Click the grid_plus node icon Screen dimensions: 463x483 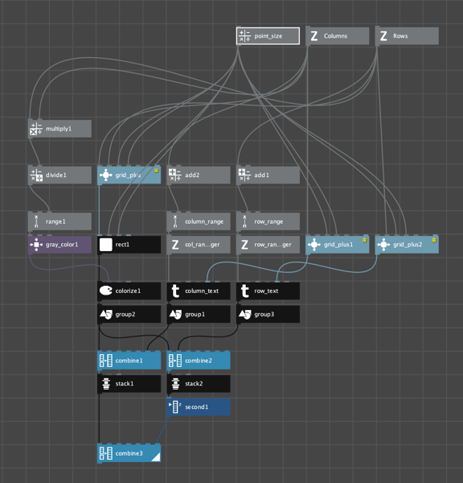106,175
